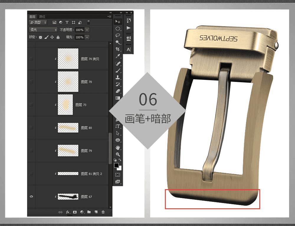This screenshot has height=226, width=295.
Task: Select the Eyedropper tool
Action: (118, 56)
